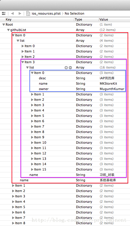Click the name key with value 功能_封装
Viewport: 130px width, 226px height.
click(x=34, y=175)
